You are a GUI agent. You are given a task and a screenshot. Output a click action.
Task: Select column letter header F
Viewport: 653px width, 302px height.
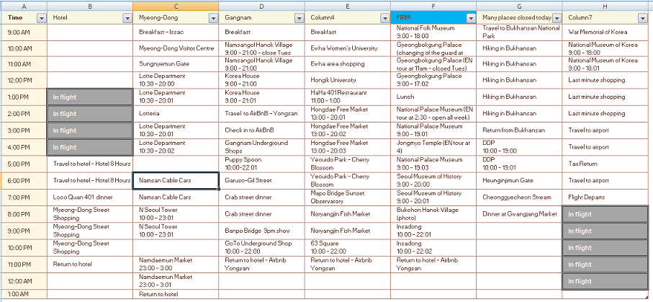tap(435, 6)
